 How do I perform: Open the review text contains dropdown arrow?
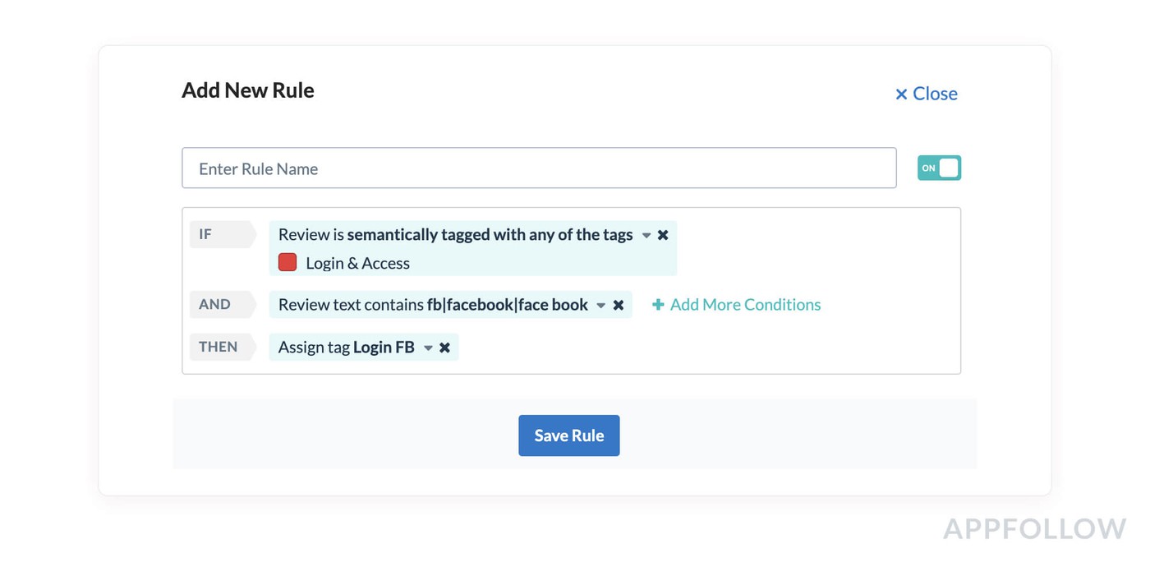pos(601,306)
